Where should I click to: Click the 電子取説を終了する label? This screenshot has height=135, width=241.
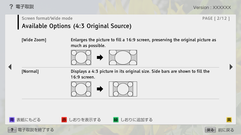coord(36,130)
